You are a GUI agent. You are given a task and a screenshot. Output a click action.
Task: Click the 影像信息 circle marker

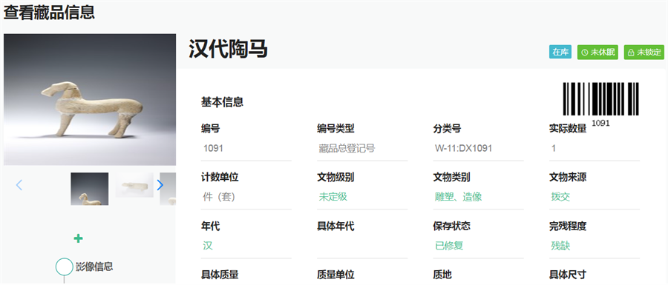pyautogui.click(x=65, y=266)
